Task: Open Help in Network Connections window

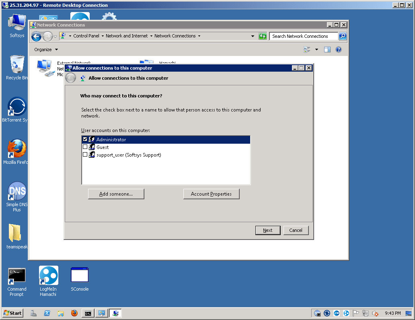Action: coord(339,50)
